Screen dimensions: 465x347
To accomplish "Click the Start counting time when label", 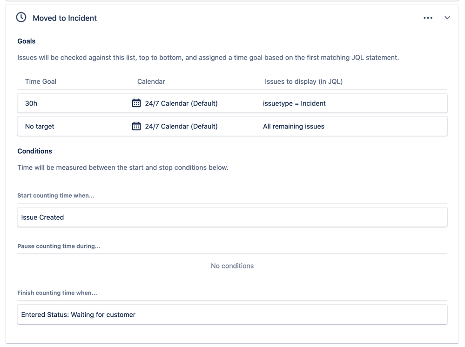I will (x=56, y=195).
